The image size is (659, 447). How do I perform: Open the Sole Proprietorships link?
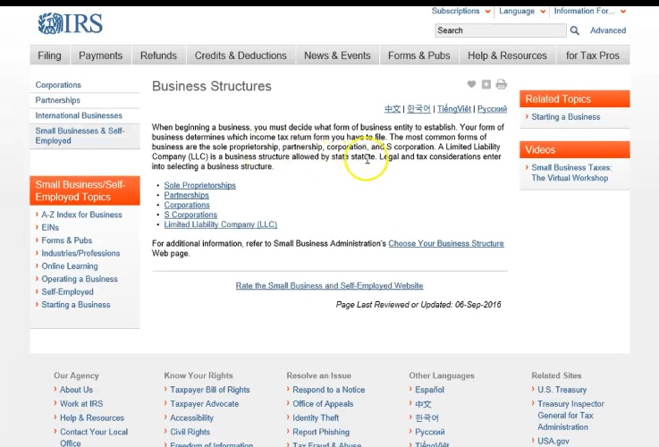tap(199, 185)
